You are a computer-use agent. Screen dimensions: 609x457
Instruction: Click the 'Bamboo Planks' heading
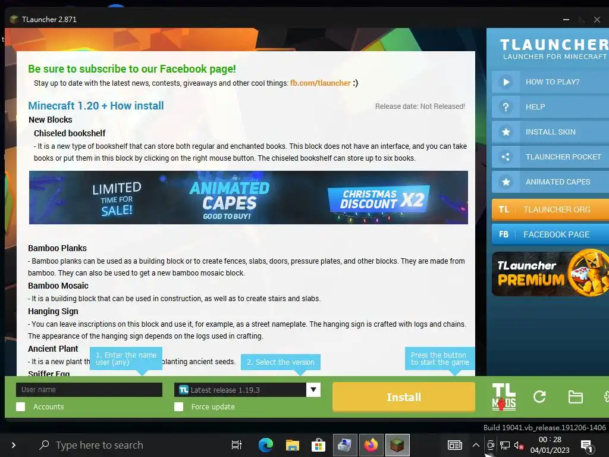(57, 248)
